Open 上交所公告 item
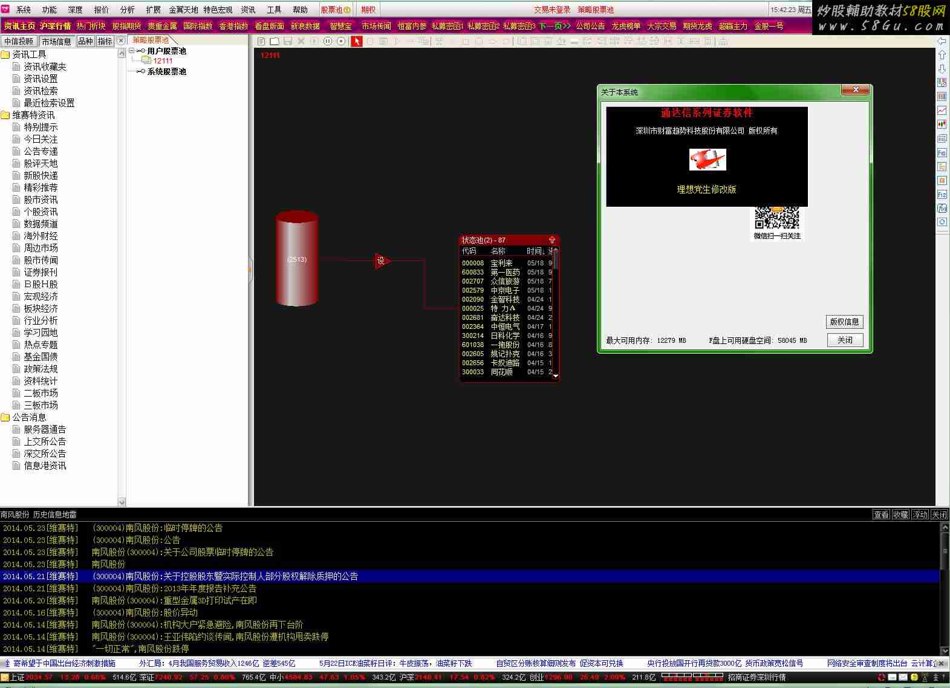950x688 pixels. 45,441
